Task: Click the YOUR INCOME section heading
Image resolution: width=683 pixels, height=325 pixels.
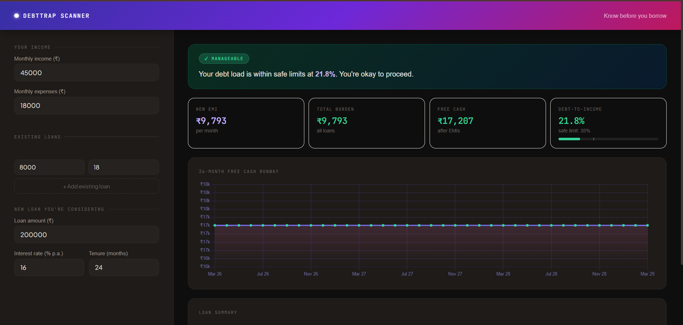Action: point(32,47)
